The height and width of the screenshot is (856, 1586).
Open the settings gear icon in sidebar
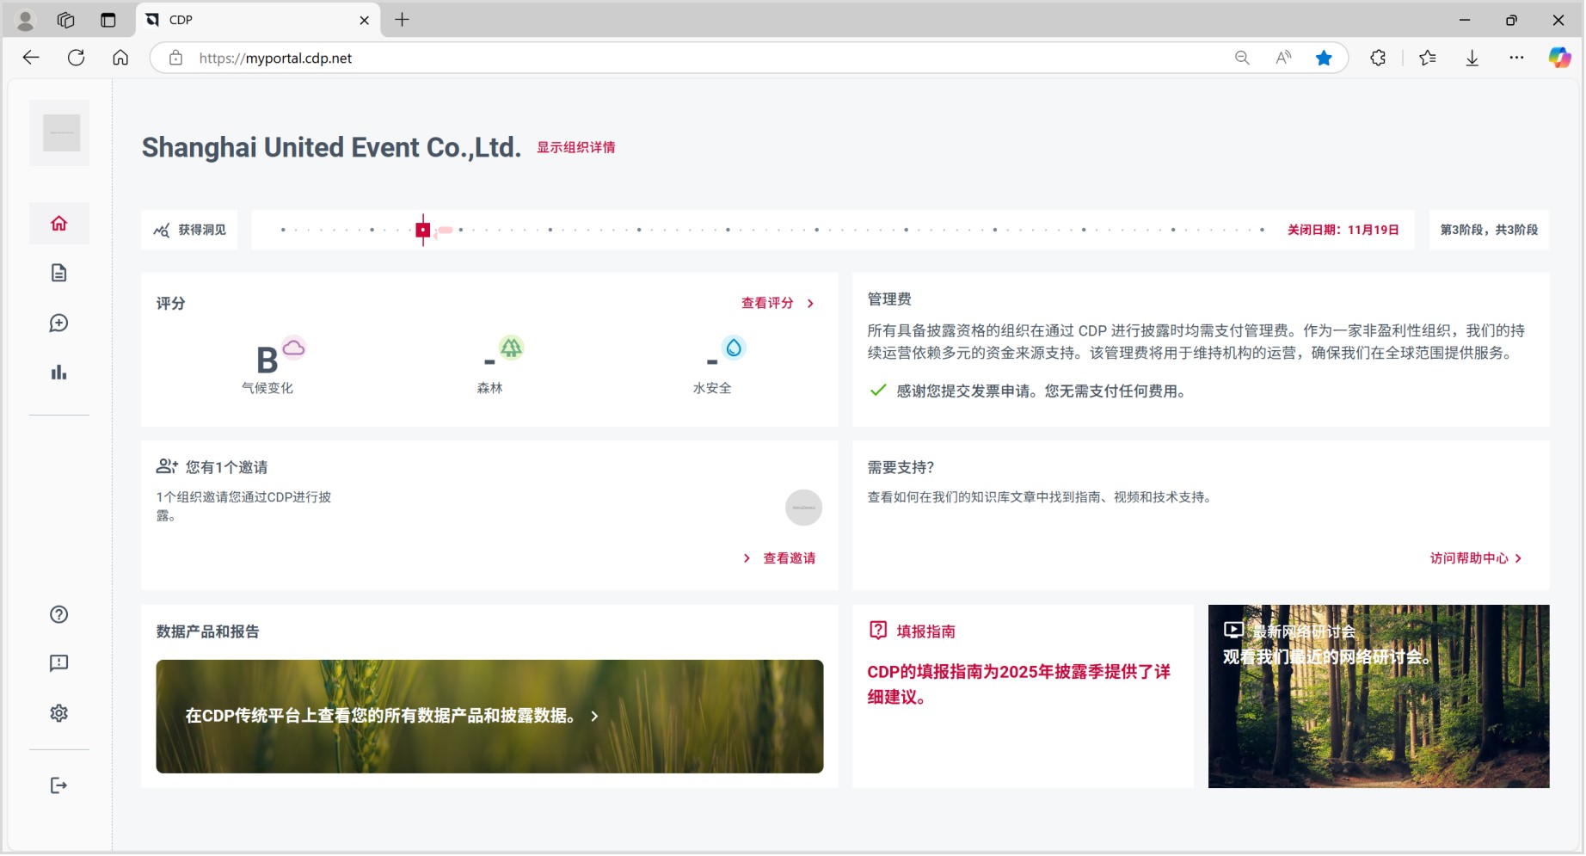(x=58, y=713)
